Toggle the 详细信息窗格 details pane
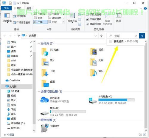149x138 pixels. 21,22
